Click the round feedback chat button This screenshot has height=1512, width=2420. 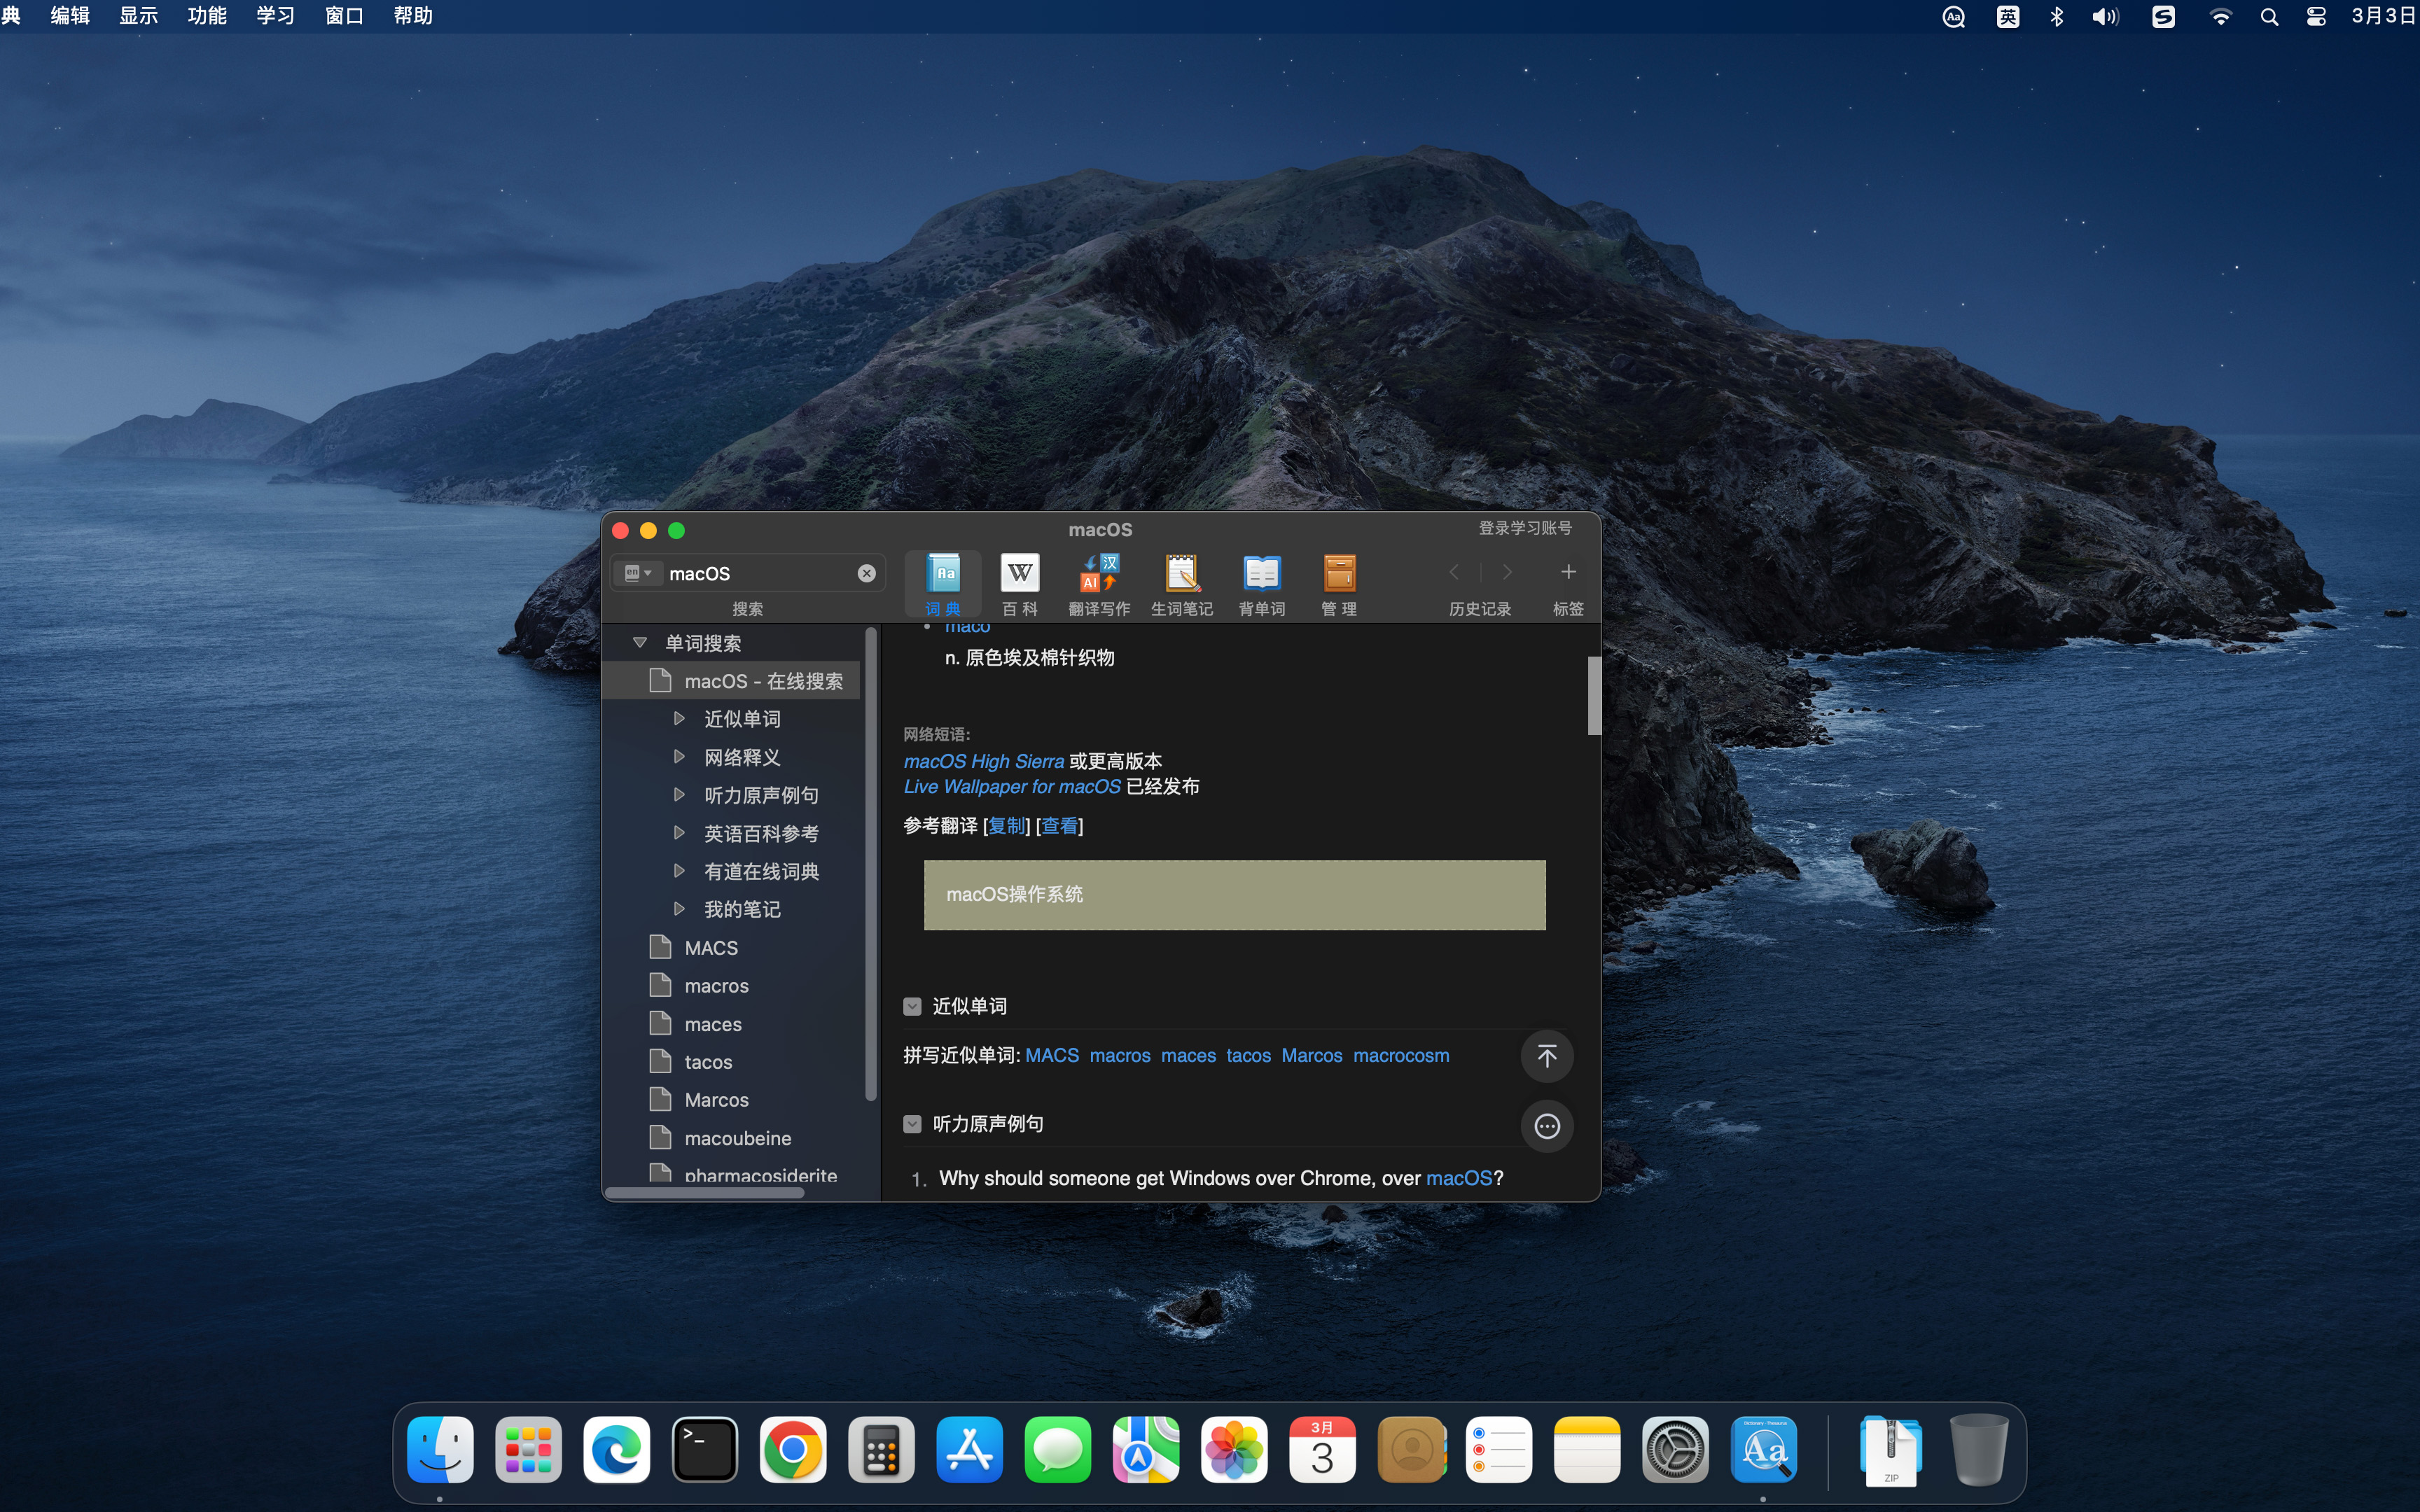click(1546, 1126)
